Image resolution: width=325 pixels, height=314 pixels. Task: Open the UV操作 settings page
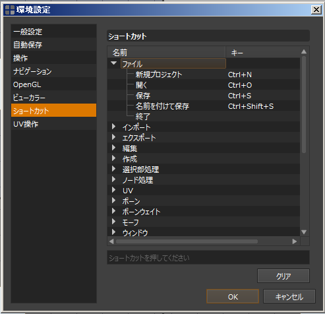click(53, 123)
